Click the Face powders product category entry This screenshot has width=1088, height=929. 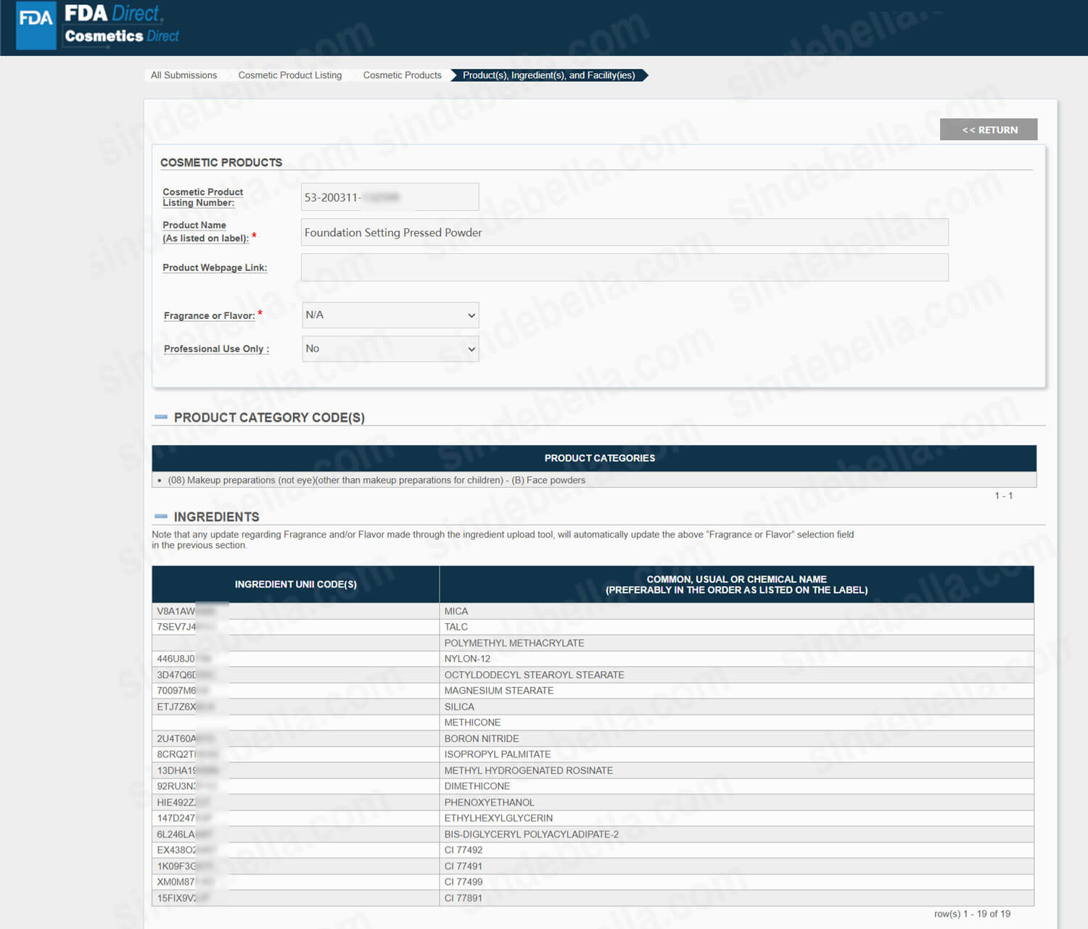[x=376, y=480]
